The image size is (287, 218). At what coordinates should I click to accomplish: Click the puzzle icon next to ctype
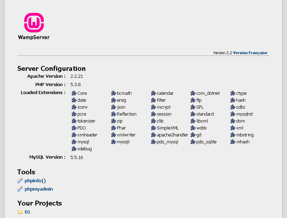233,93
